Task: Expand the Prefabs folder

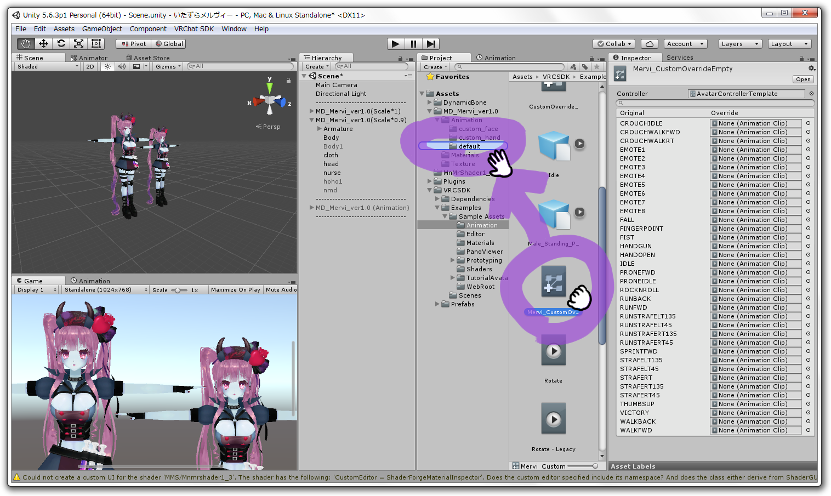Action: click(437, 304)
